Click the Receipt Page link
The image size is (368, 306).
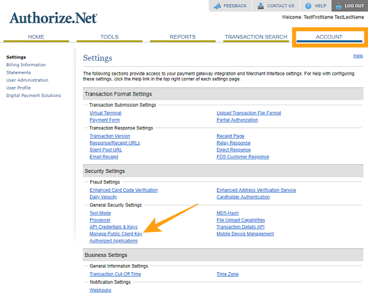(x=231, y=136)
